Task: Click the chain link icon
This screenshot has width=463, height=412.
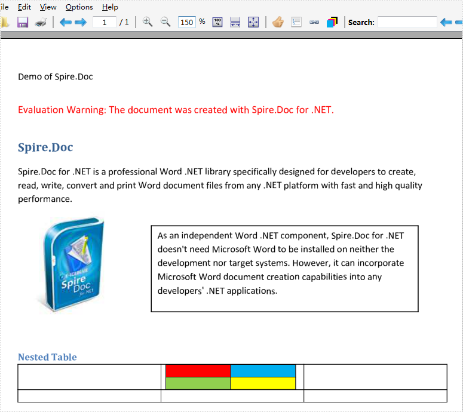Action: [314, 22]
